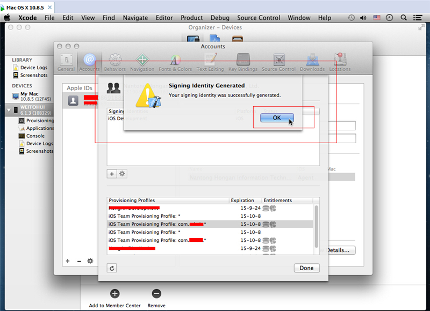Open Accounts preferences tab
The width and height of the screenshot is (430, 311).
pos(89,63)
